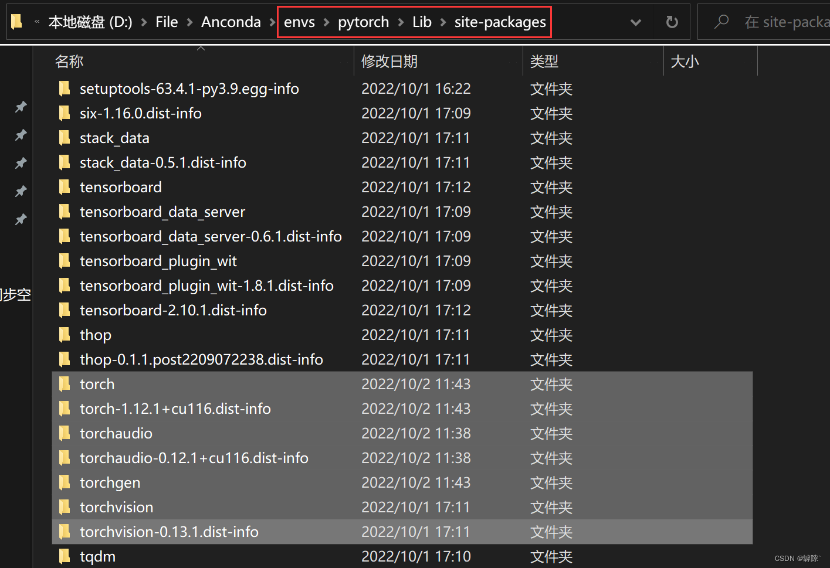
Task: Click the address bar folder icon
Action: (16, 22)
